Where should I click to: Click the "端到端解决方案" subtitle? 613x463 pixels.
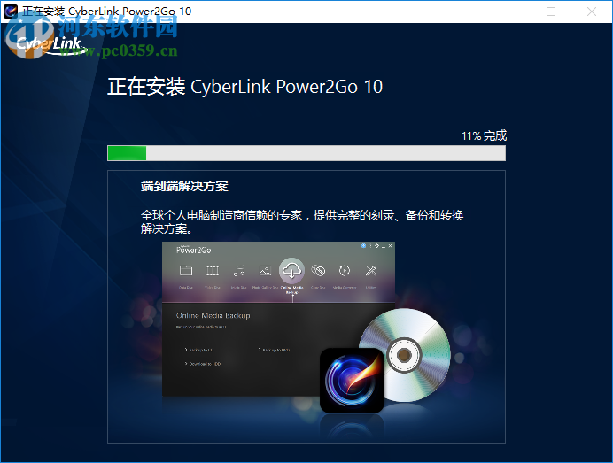184,186
